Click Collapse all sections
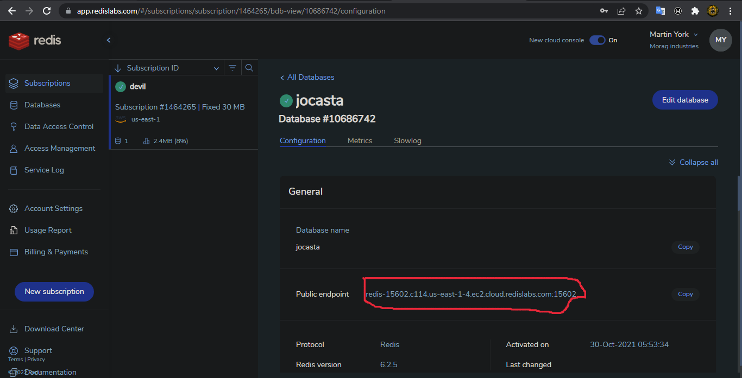This screenshot has height=378, width=742. tap(694, 162)
